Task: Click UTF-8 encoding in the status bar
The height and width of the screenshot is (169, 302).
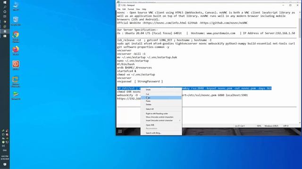Action: (x=286, y=126)
